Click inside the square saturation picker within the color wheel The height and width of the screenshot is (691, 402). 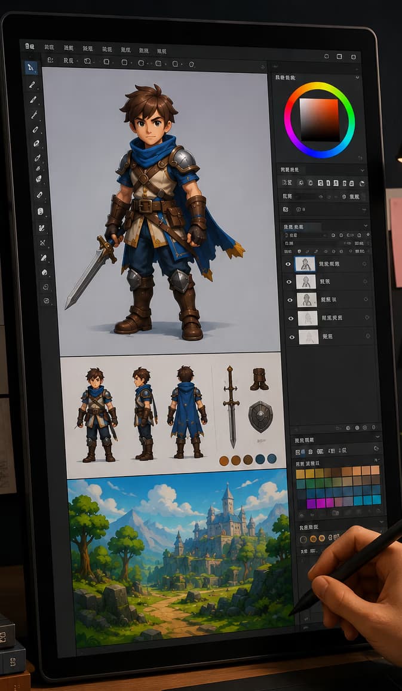pos(320,119)
